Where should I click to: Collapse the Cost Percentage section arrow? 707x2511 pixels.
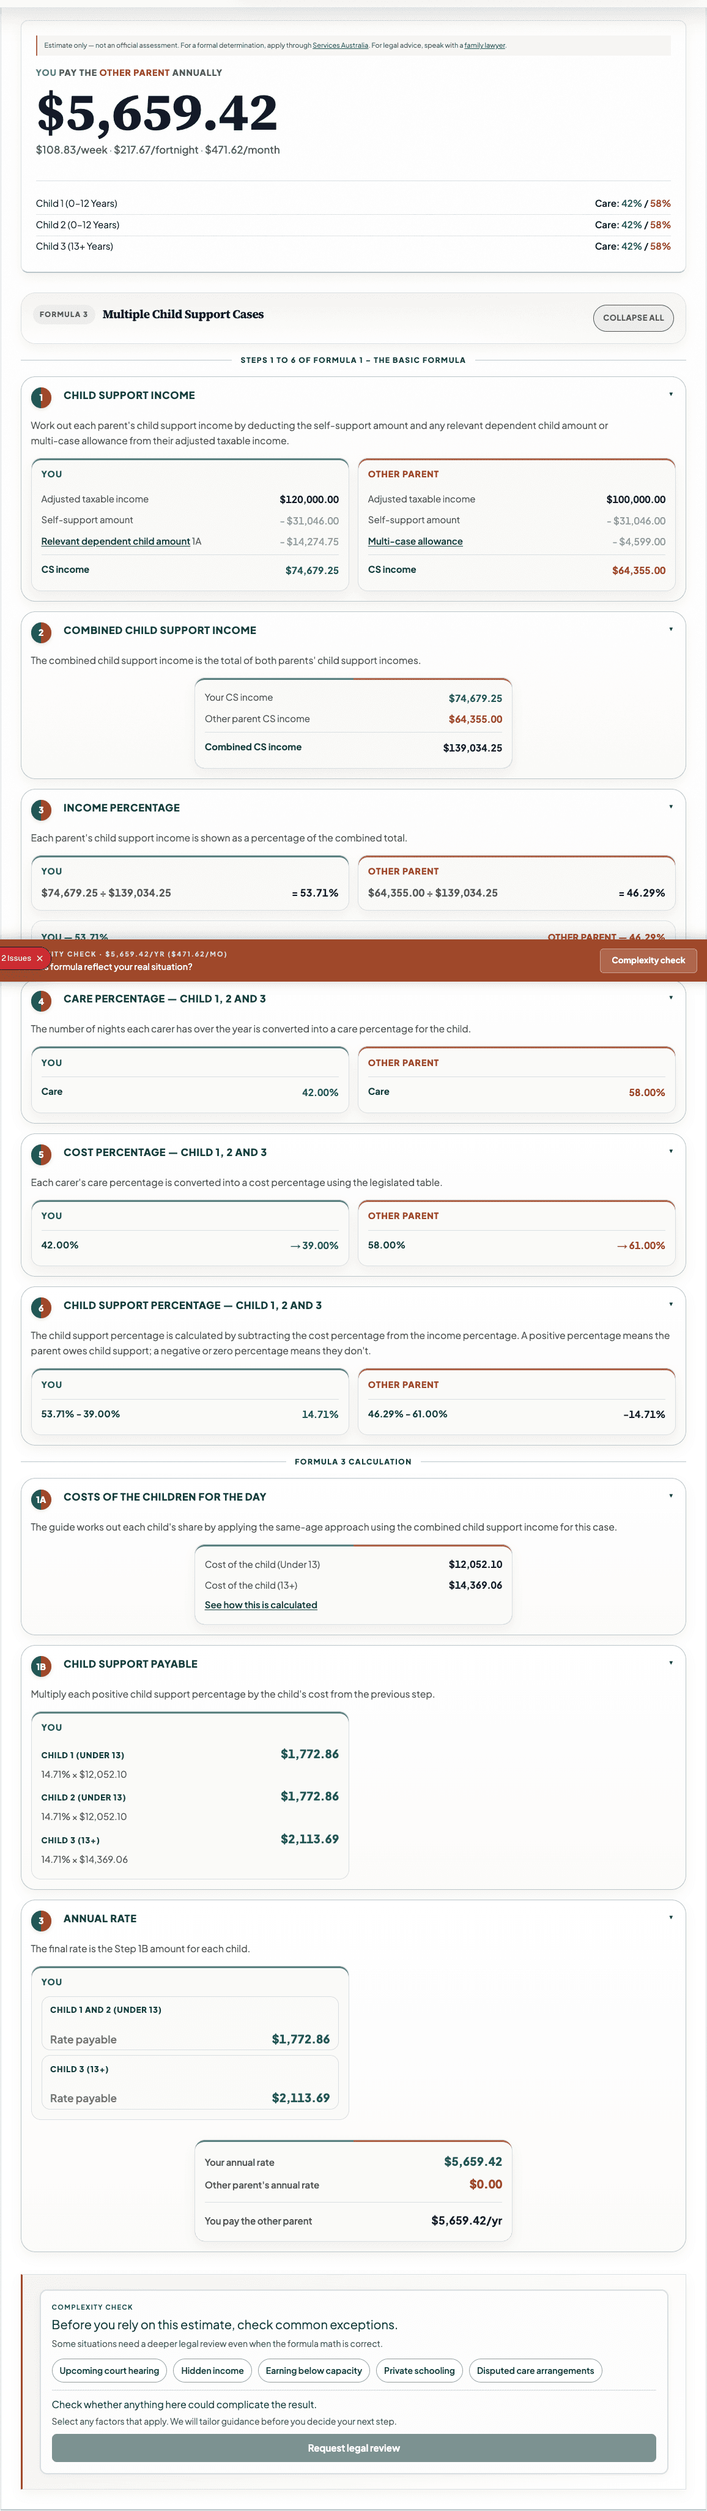pyautogui.click(x=670, y=1151)
